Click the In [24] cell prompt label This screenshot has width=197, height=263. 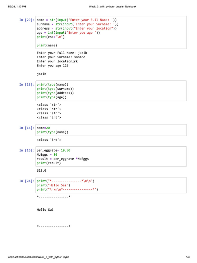(x=27, y=181)
